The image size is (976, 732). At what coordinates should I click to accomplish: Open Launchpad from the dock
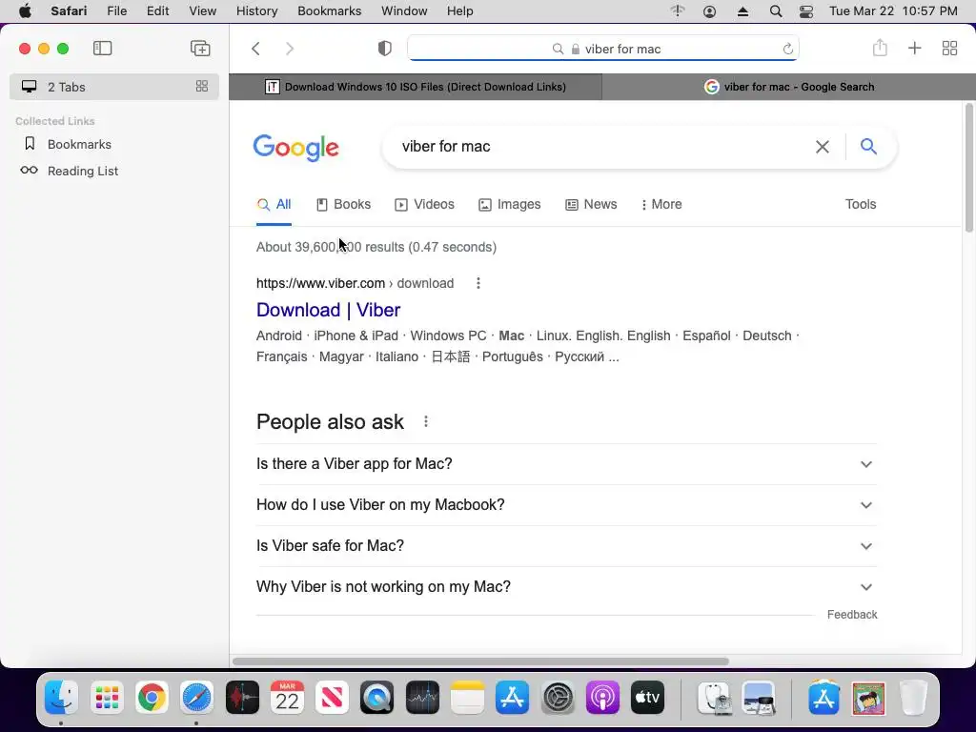(x=107, y=697)
